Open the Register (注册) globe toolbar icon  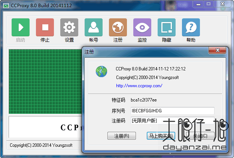(118, 27)
